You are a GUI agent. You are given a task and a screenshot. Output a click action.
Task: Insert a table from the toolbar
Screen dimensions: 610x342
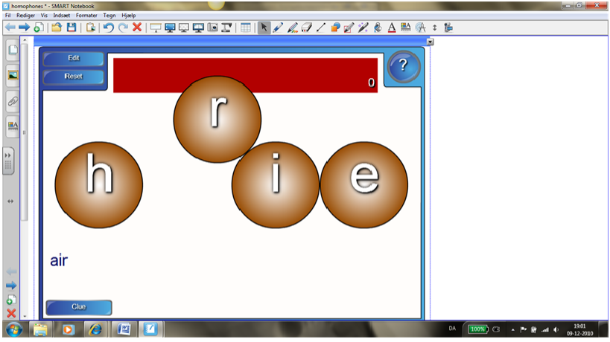click(x=246, y=28)
